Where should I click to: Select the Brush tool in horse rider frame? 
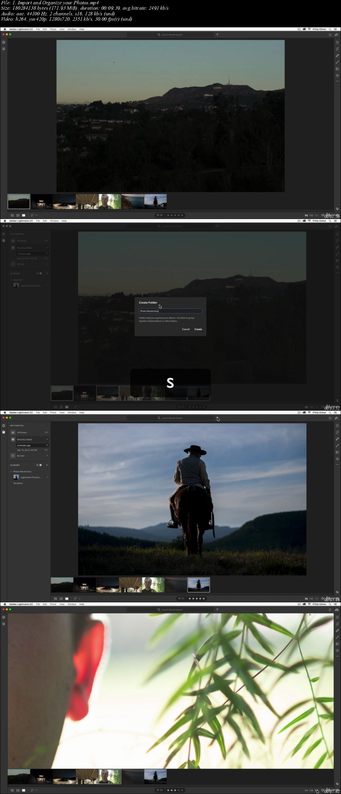337,446
